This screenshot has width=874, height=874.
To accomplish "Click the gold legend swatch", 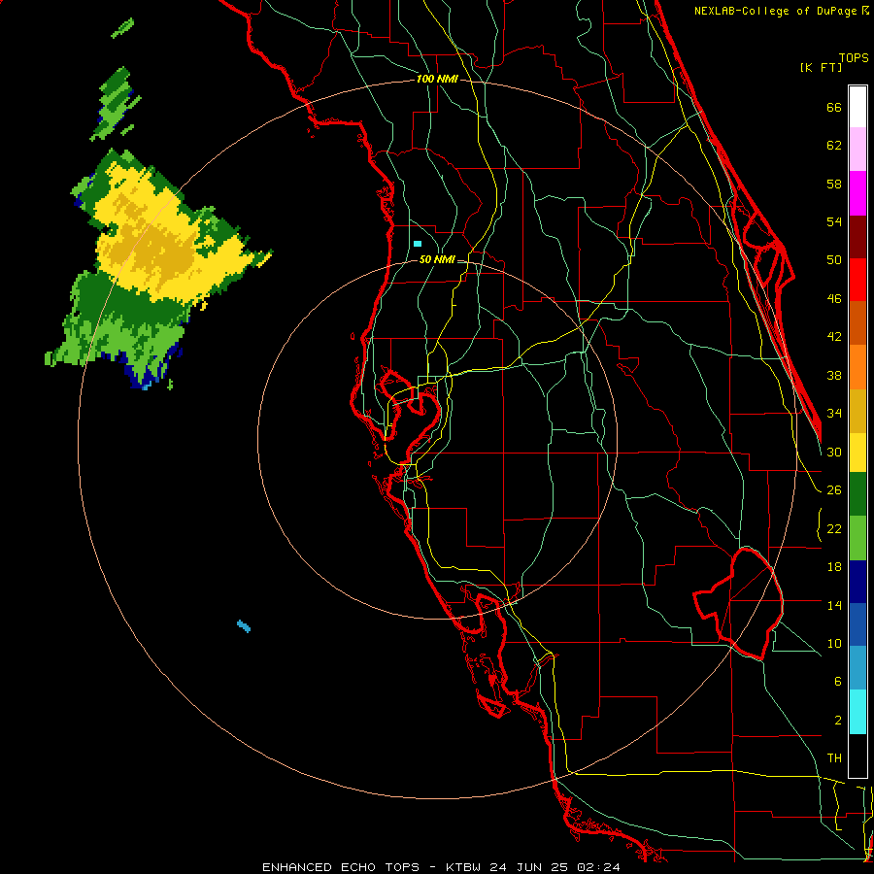I will [857, 411].
